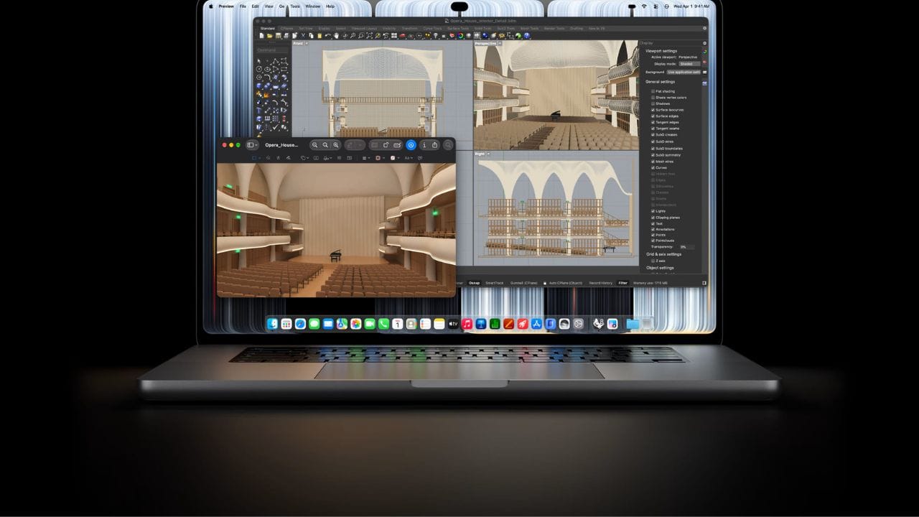Open the info inspector in Preview toolbar
Screen dimensions: 919x517
click(x=424, y=145)
